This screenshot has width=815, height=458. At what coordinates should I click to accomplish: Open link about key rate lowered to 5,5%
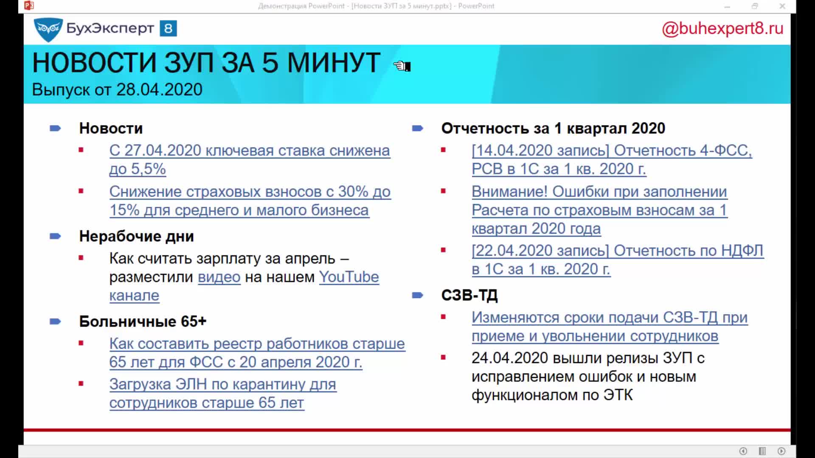pos(249,151)
